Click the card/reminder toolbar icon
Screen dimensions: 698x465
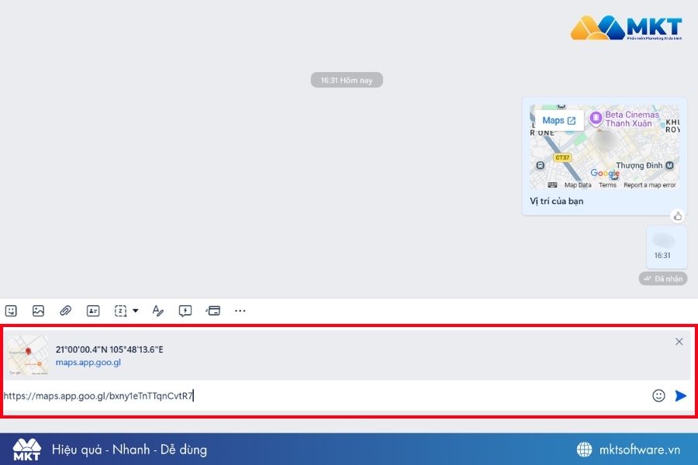pos(213,311)
